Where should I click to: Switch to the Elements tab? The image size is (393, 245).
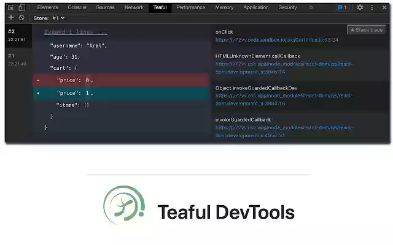click(x=48, y=7)
